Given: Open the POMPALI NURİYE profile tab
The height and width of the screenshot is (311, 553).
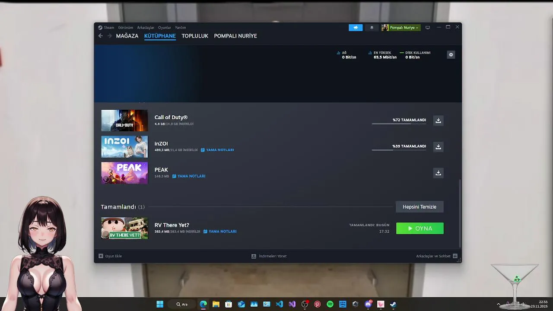Looking at the screenshot, I should 235,36.
